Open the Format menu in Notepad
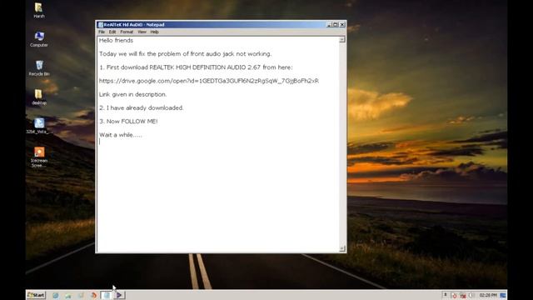533x300 pixels. click(x=127, y=32)
